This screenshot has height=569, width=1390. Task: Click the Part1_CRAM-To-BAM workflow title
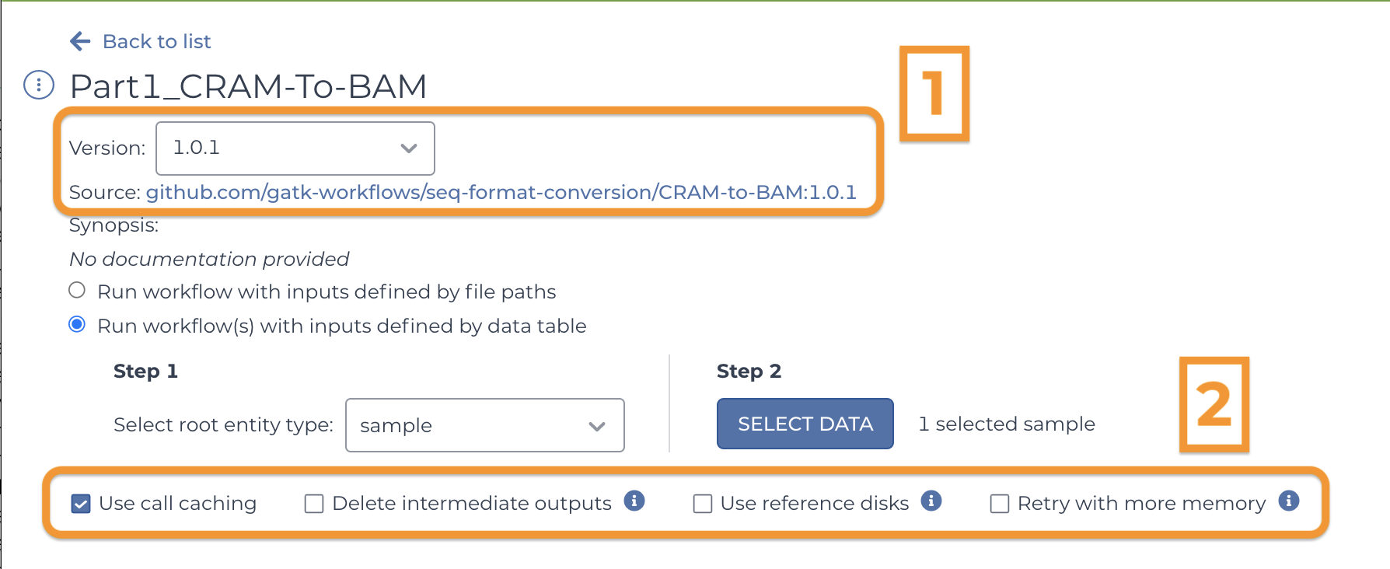pyautogui.click(x=249, y=86)
